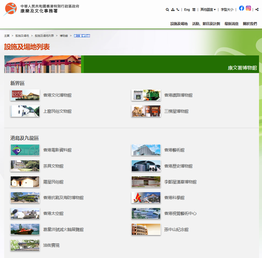Open the Instagram icon in the header
The image size is (262, 258).
[x=248, y=8]
